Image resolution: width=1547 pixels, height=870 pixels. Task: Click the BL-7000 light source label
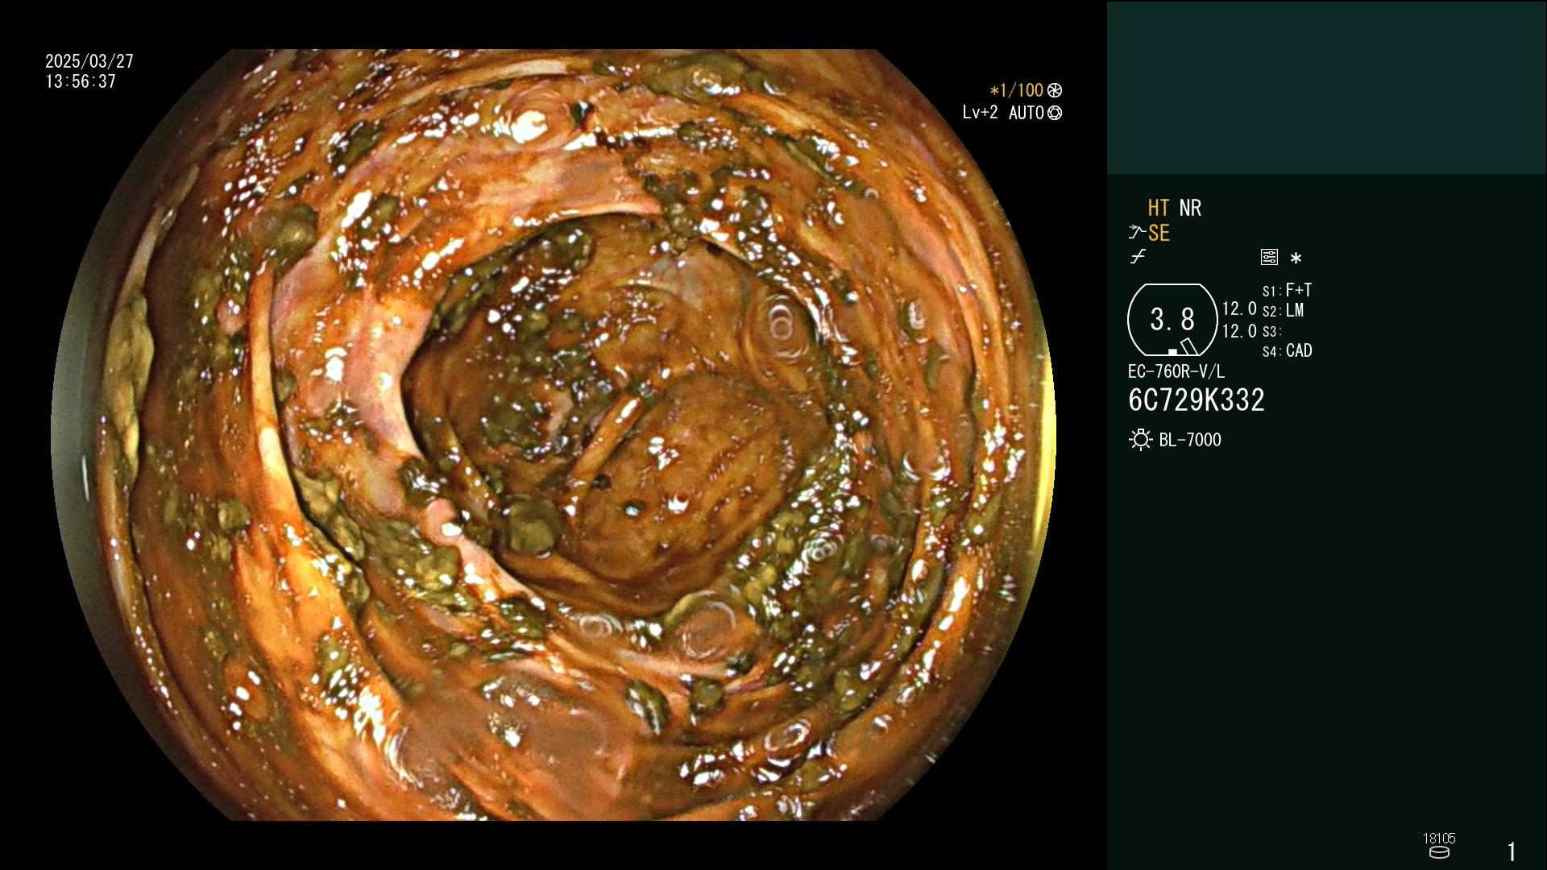coord(1190,440)
